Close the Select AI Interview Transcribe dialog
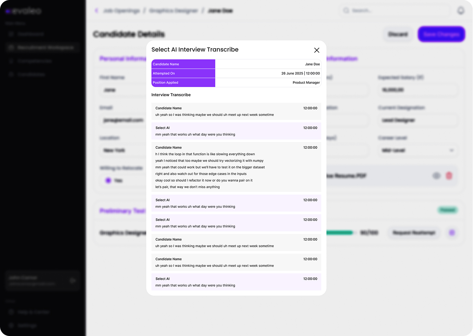Viewport: 473px width, 336px height. 317,50
